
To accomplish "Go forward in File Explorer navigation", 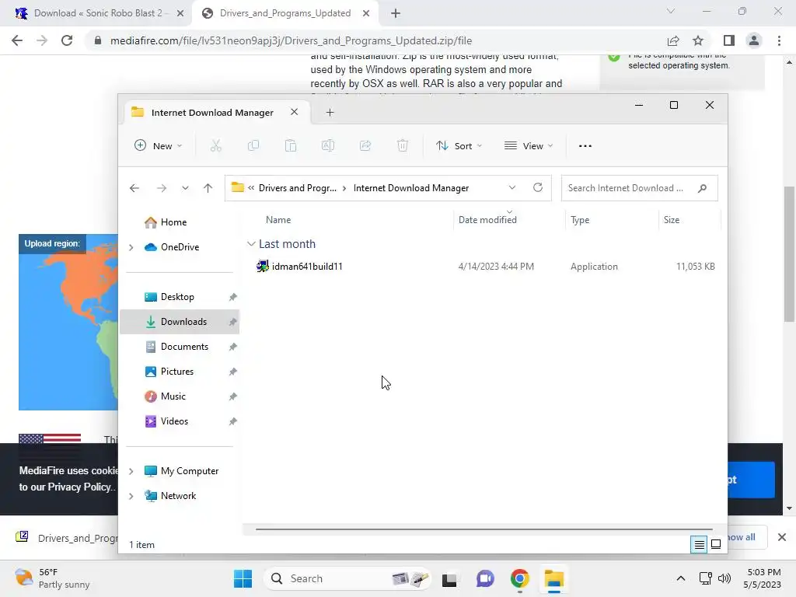I will 162,188.
